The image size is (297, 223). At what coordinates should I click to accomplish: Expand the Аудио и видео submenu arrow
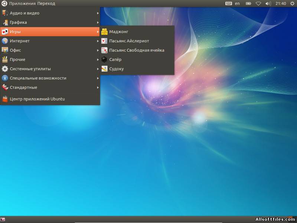coord(98,13)
